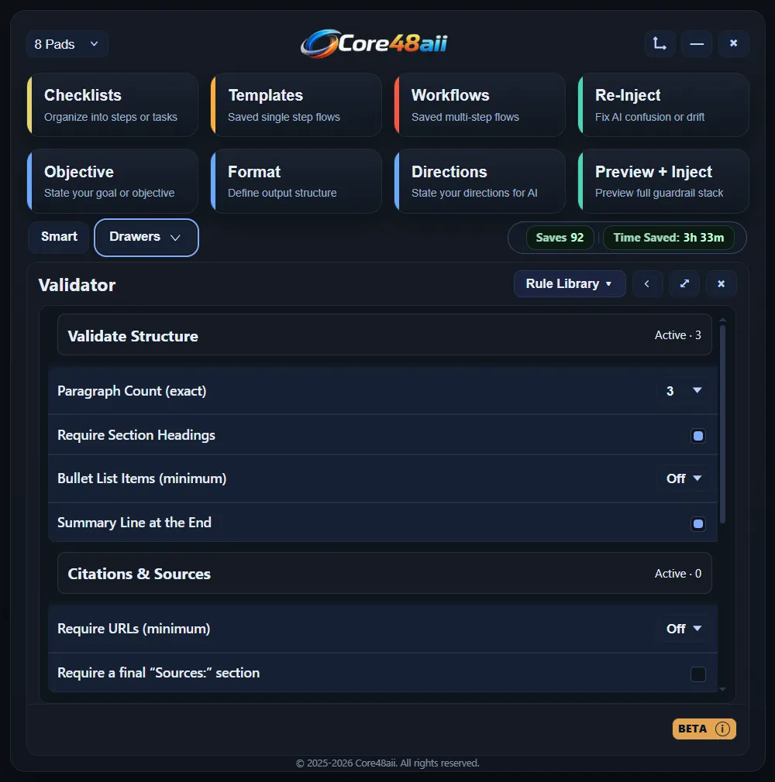This screenshot has width=775, height=782.
Task: Collapse the Validator using the left chevron icon
Action: tap(648, 283)
